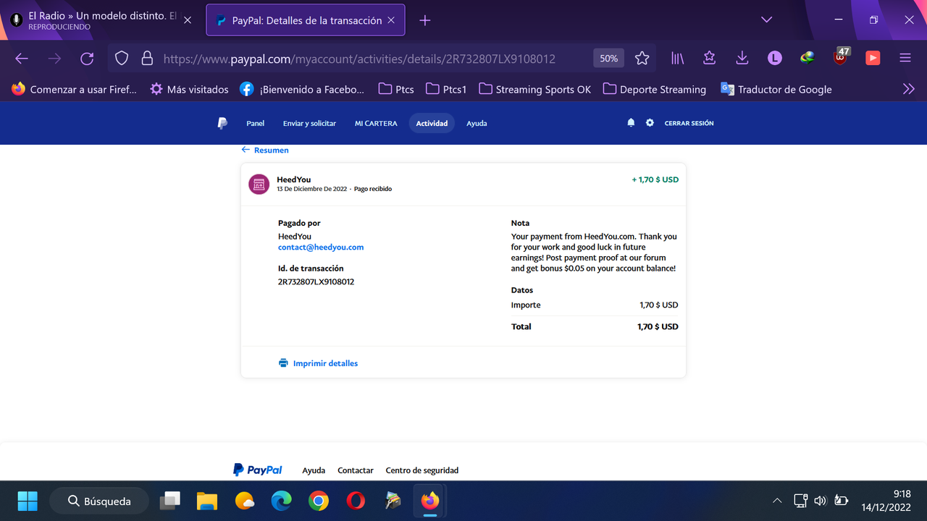927x521 pixels.
Task: Click the 50% zoom level indicator
Action: click(608, 59)
